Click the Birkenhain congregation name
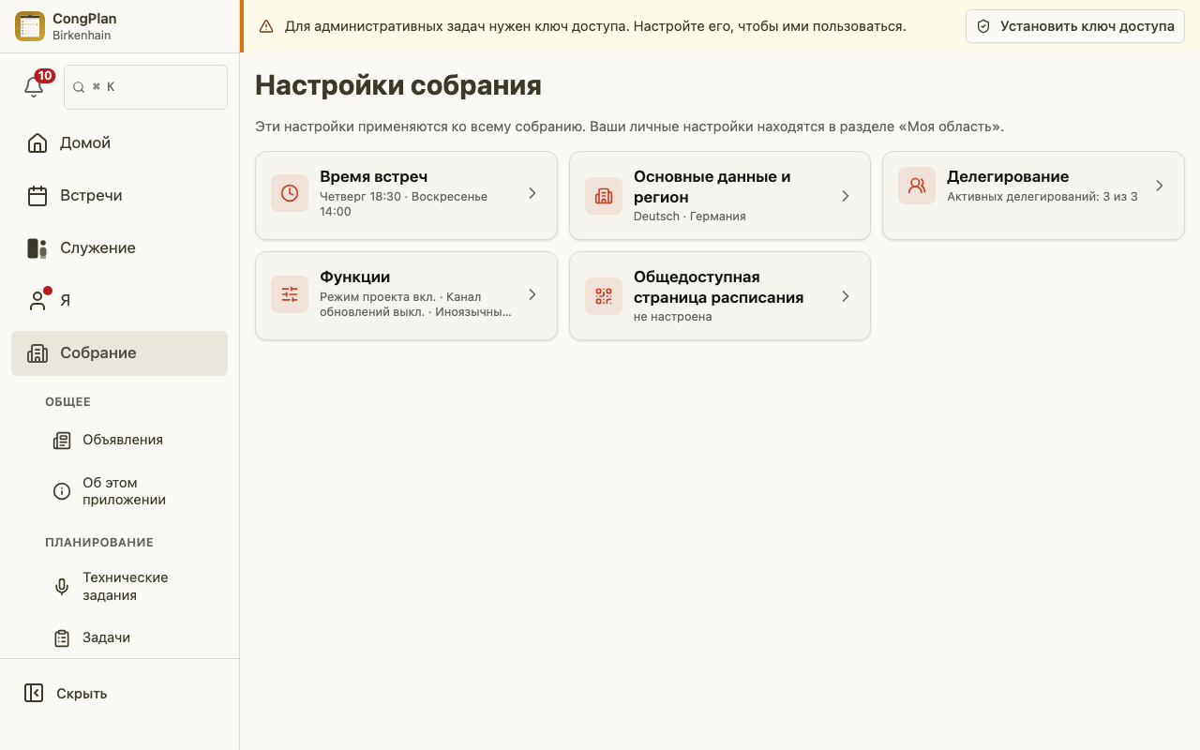The width and height of the screenshot is (1200, 750). point(82,36)
